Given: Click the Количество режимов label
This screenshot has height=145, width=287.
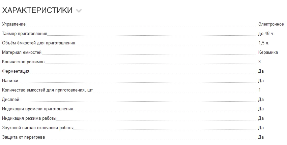Looking at the screenshot, I should tap(23, 62).
